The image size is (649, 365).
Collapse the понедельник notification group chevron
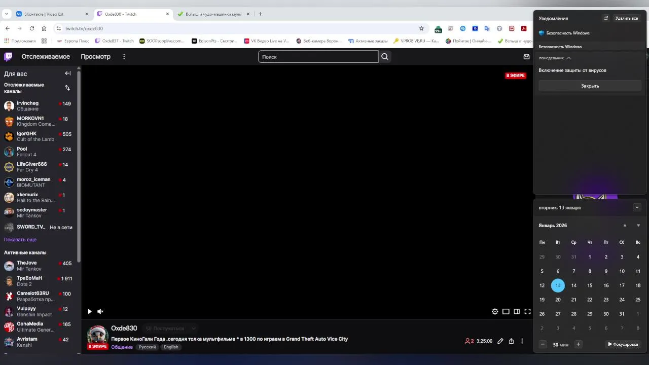point(568,58)
